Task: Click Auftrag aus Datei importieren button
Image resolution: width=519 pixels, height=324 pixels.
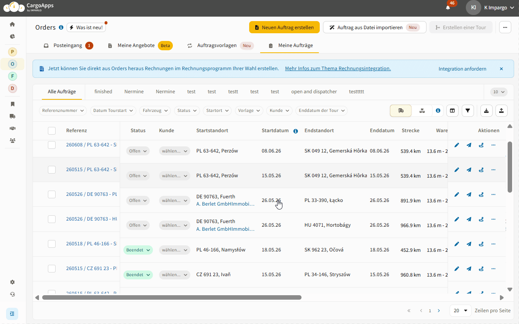Action: coord(375,28)
